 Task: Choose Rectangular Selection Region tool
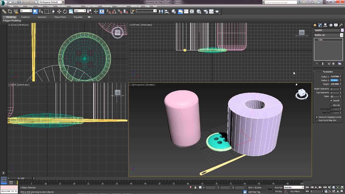[x=47, y=11]
